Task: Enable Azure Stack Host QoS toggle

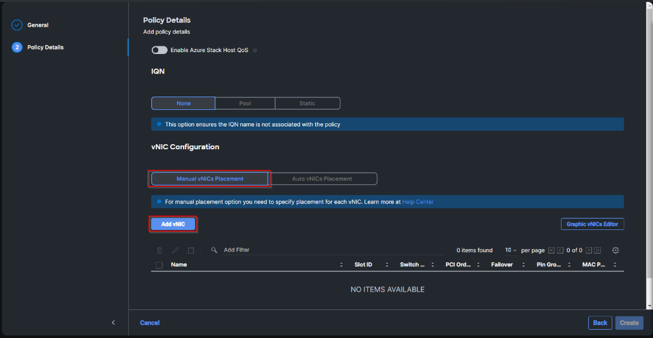Action: (x=159, y=50)
